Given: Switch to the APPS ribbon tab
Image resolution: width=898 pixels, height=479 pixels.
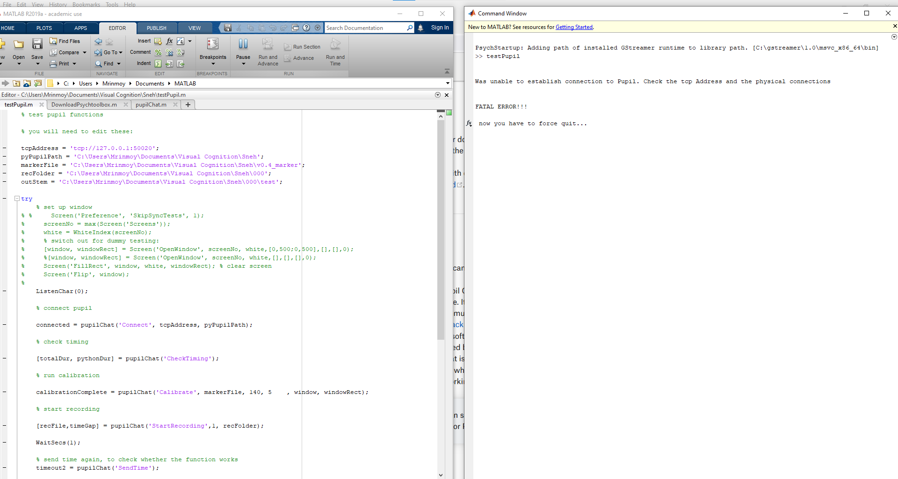Looking at the screenshot, I should click(x=80, y=28).
